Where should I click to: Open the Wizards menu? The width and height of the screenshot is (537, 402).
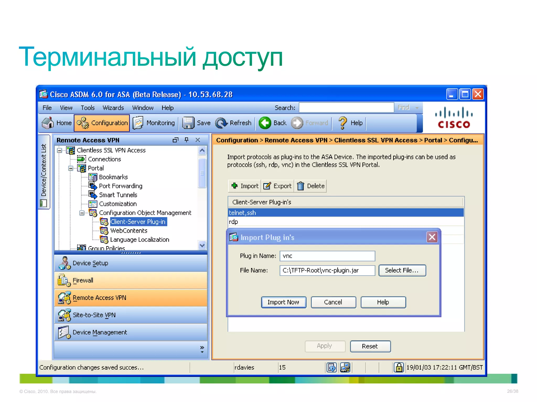[113, 108]
